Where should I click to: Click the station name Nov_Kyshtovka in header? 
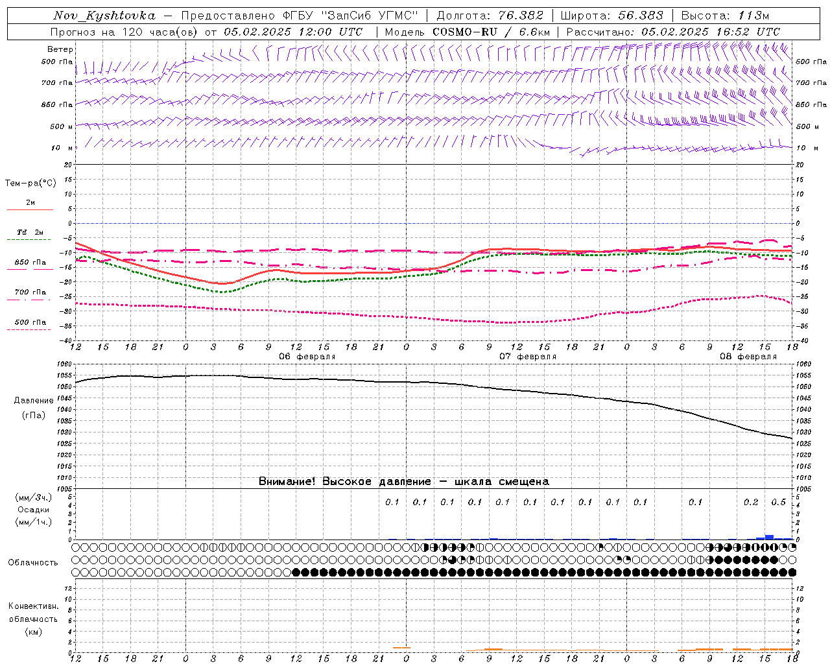click(104, 16)
